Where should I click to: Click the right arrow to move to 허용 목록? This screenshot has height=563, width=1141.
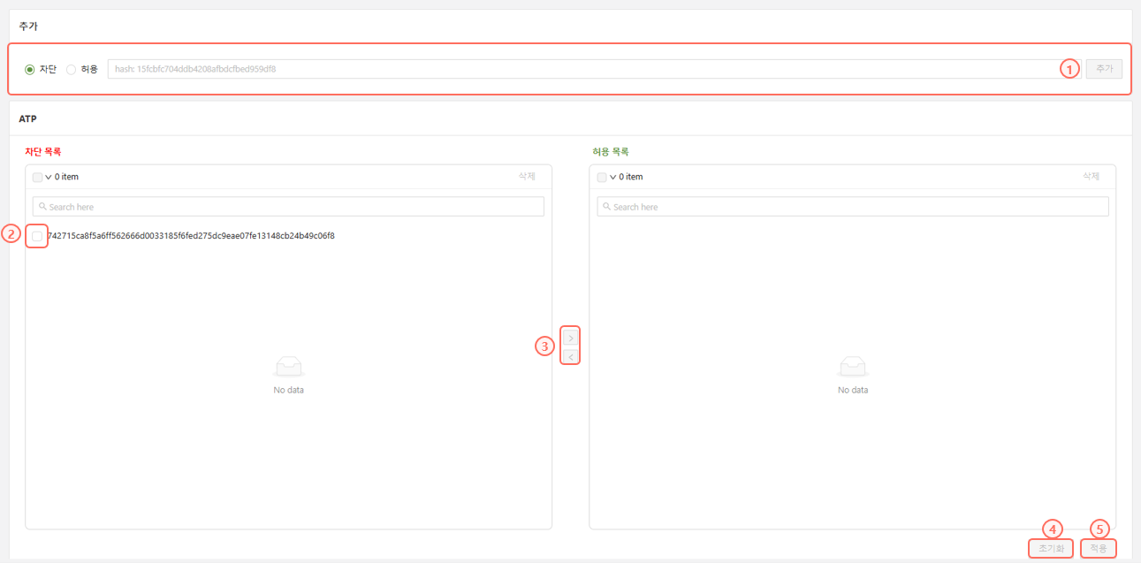tap(570, 339)
